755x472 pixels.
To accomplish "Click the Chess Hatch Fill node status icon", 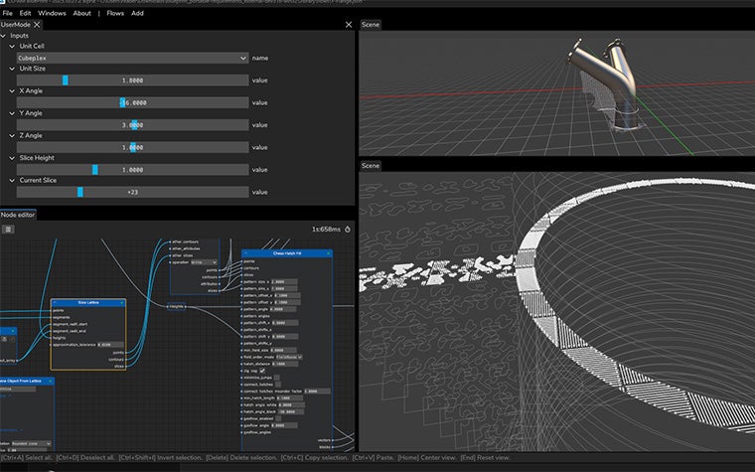I will (x=327, y=253).
